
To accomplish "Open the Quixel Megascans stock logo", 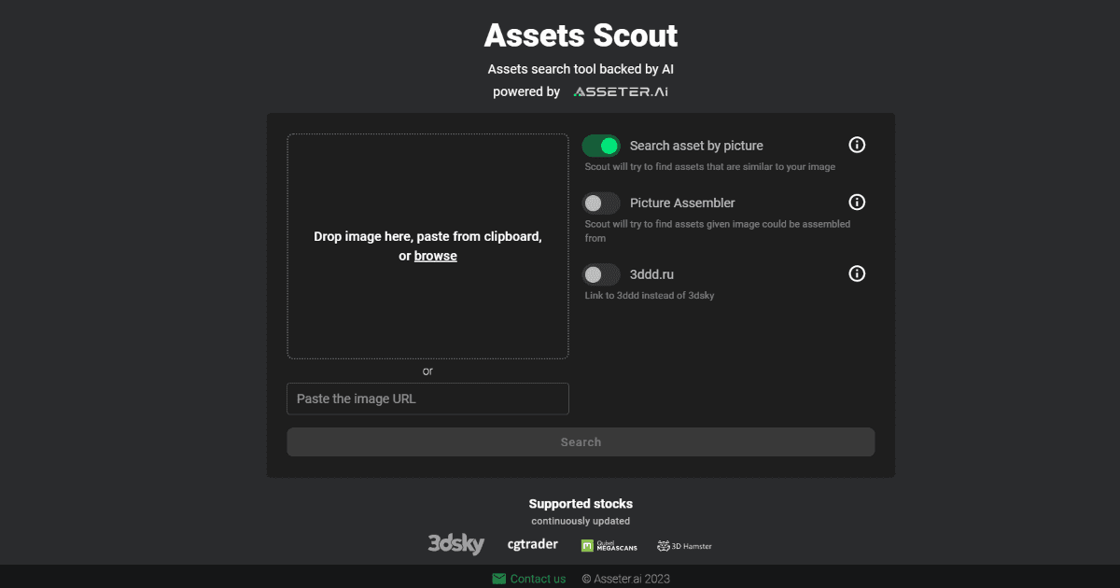I will point(609,545).
